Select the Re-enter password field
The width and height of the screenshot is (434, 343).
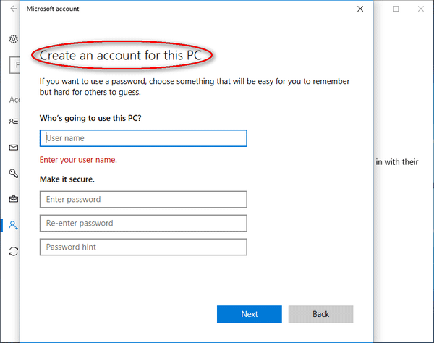coord(143,223)
